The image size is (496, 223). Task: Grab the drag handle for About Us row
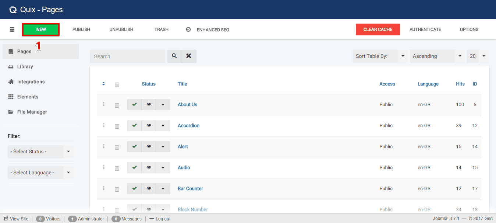(104, 104)
